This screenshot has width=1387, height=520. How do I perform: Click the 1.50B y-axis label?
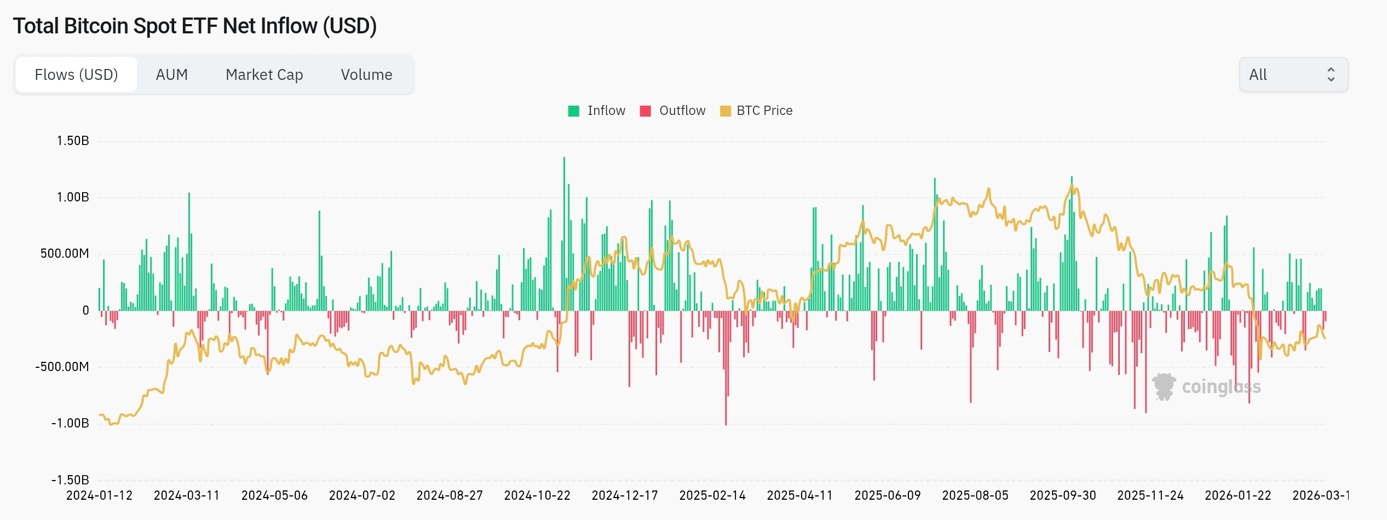tap(73, 141)
